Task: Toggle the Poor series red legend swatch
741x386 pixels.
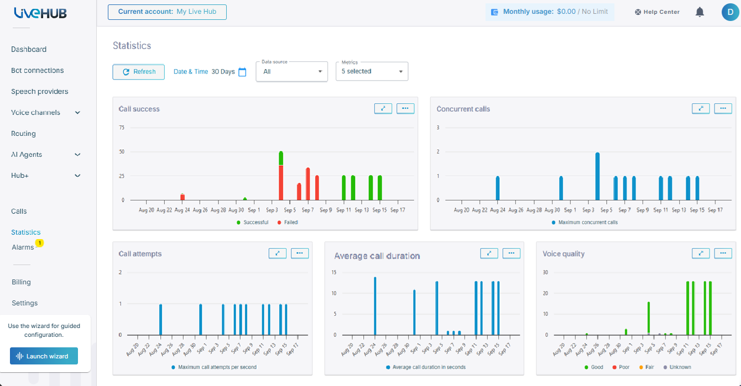Action: [613, 367]
